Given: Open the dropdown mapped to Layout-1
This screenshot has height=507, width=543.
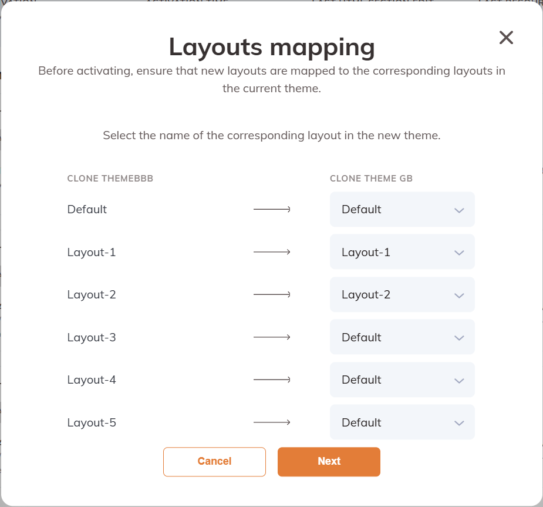Looking at the screenshot, I should point(402,252).
